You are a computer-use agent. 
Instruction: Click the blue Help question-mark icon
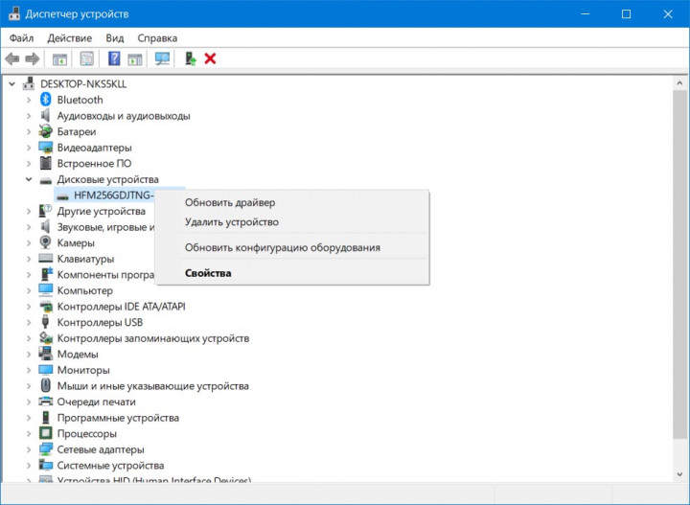114,58
